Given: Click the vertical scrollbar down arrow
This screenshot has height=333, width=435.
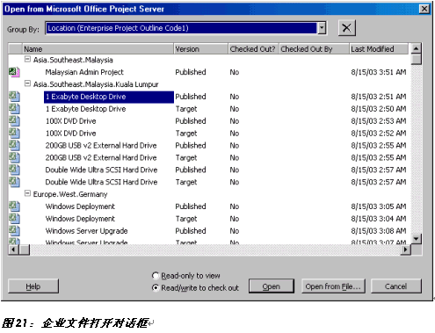Looking at the screenshot, I should 416,239.
